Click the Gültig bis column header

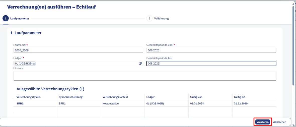click(240, 97)
